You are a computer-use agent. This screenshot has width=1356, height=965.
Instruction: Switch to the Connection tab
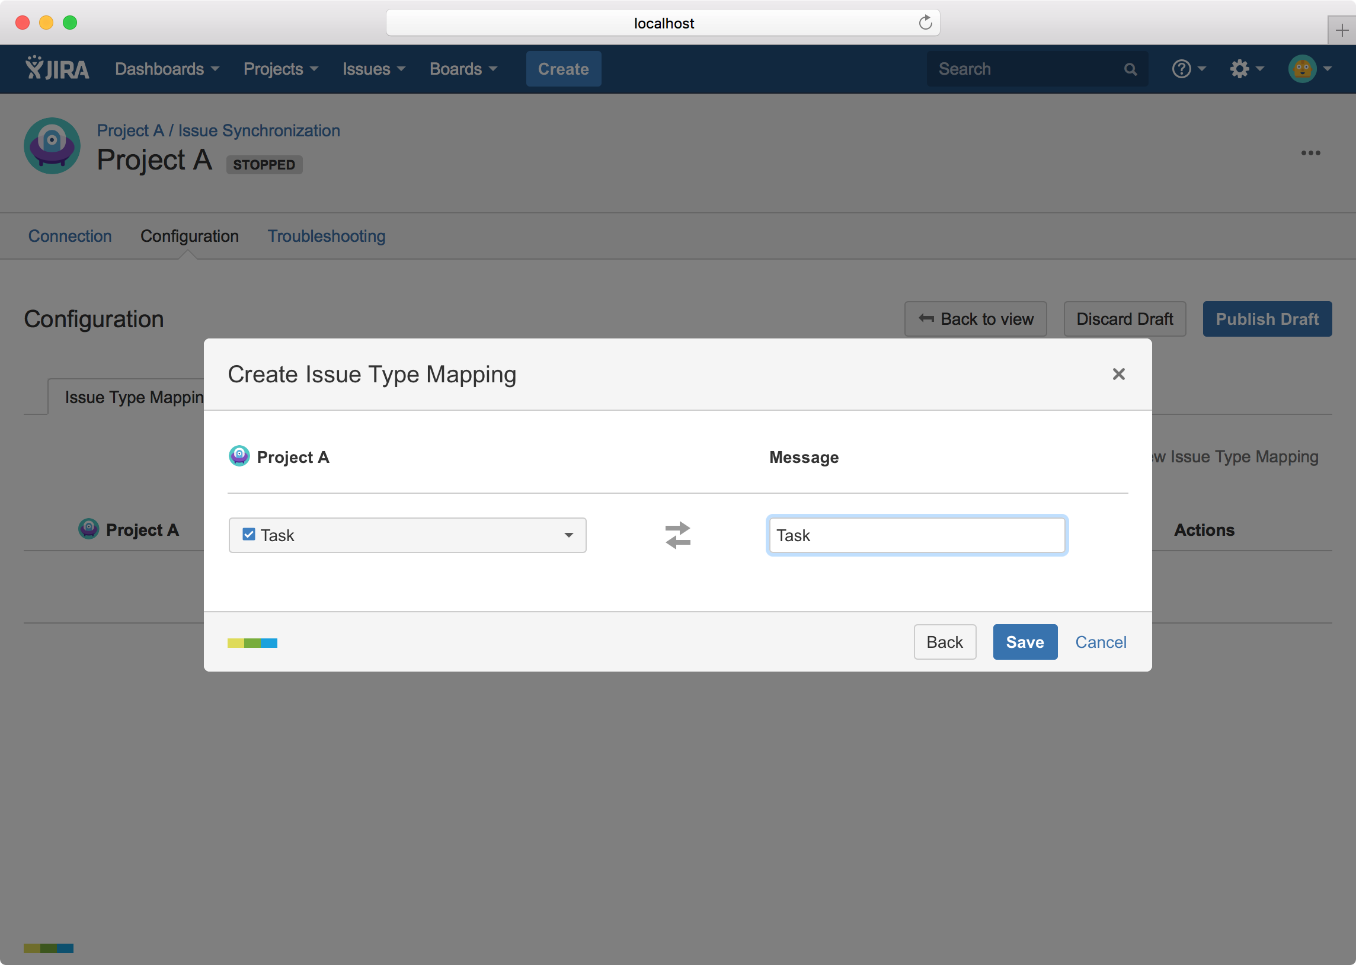pyautogui.click(x=70, y=237)
